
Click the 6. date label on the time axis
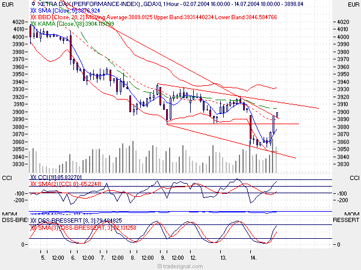[73, 258]
